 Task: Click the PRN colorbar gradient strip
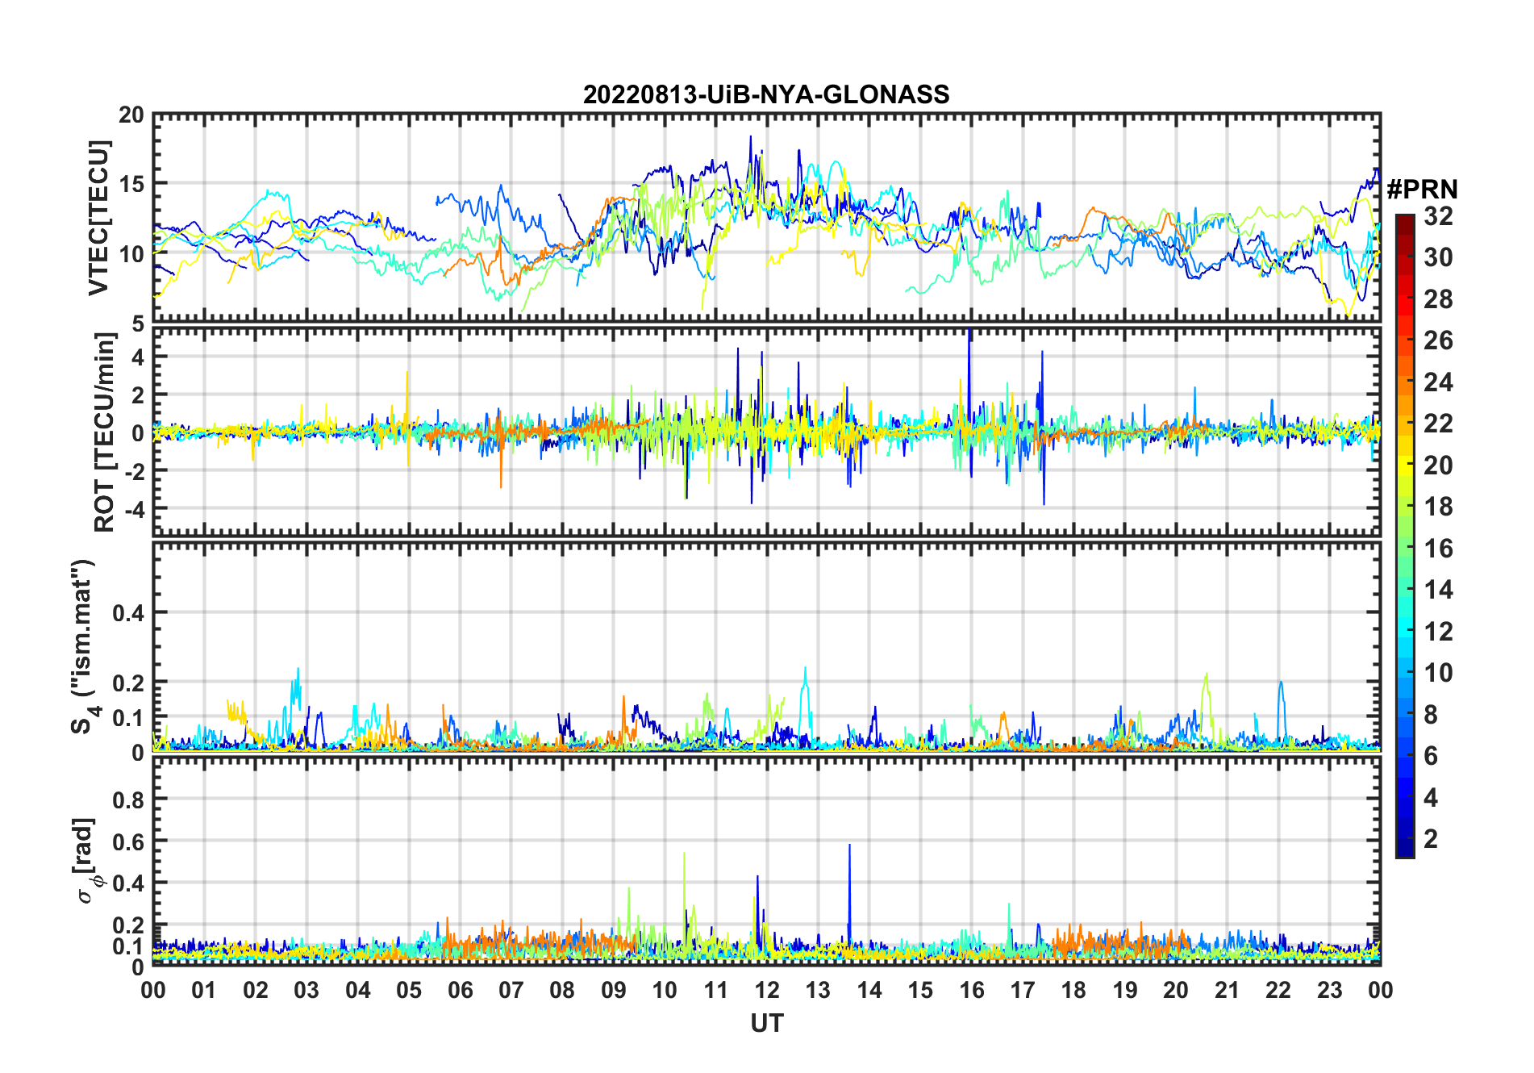(1404, 536)
